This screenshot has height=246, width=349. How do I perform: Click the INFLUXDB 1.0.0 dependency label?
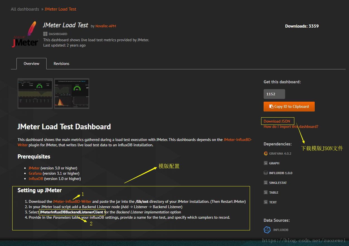coord(281,173)
